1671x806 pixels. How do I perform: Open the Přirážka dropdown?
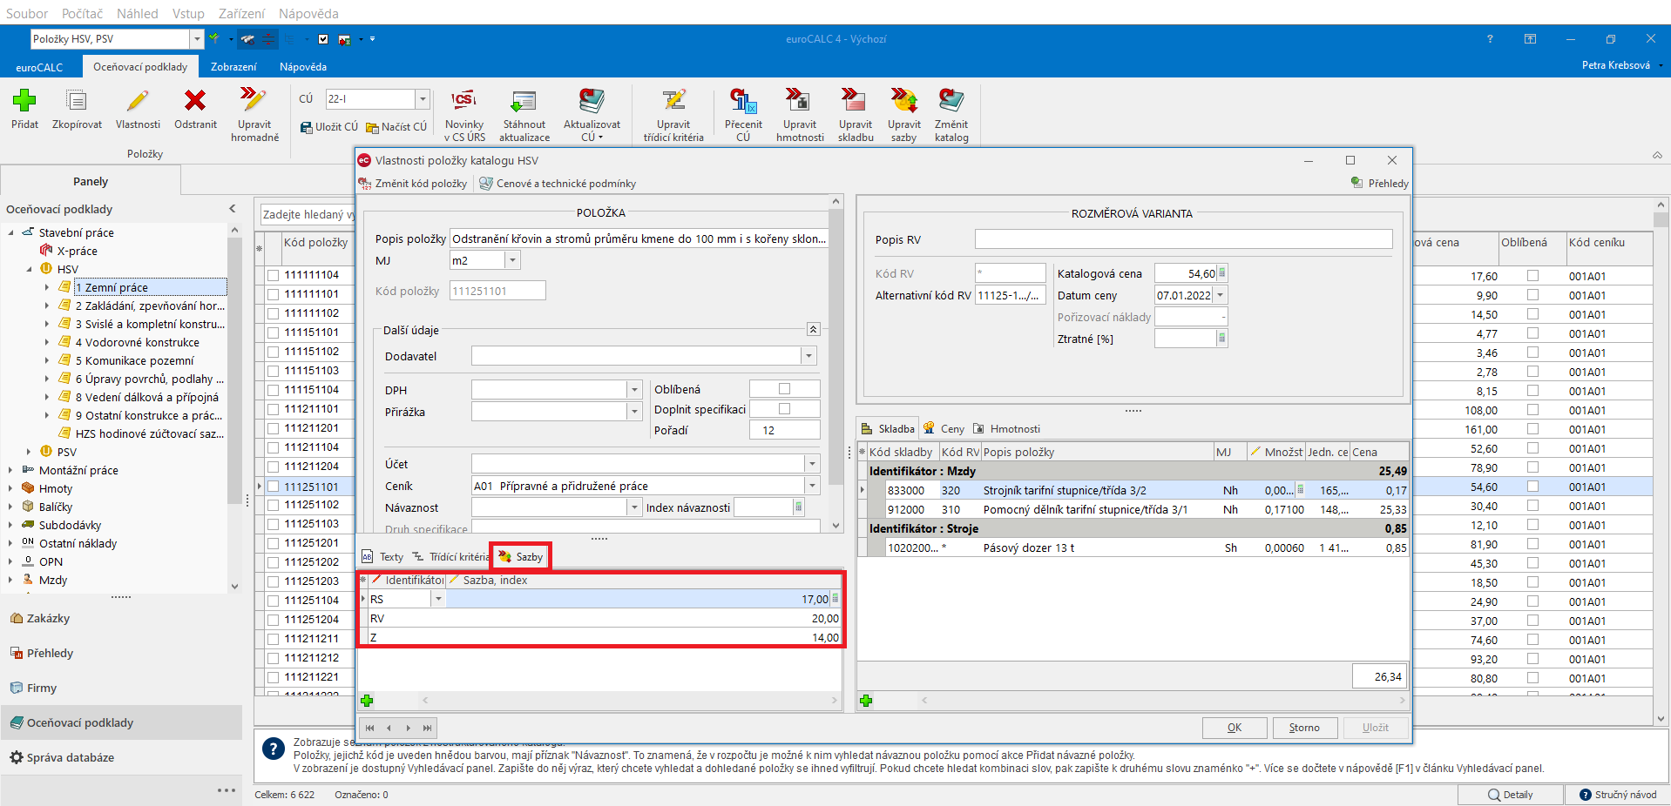(634, 412)
